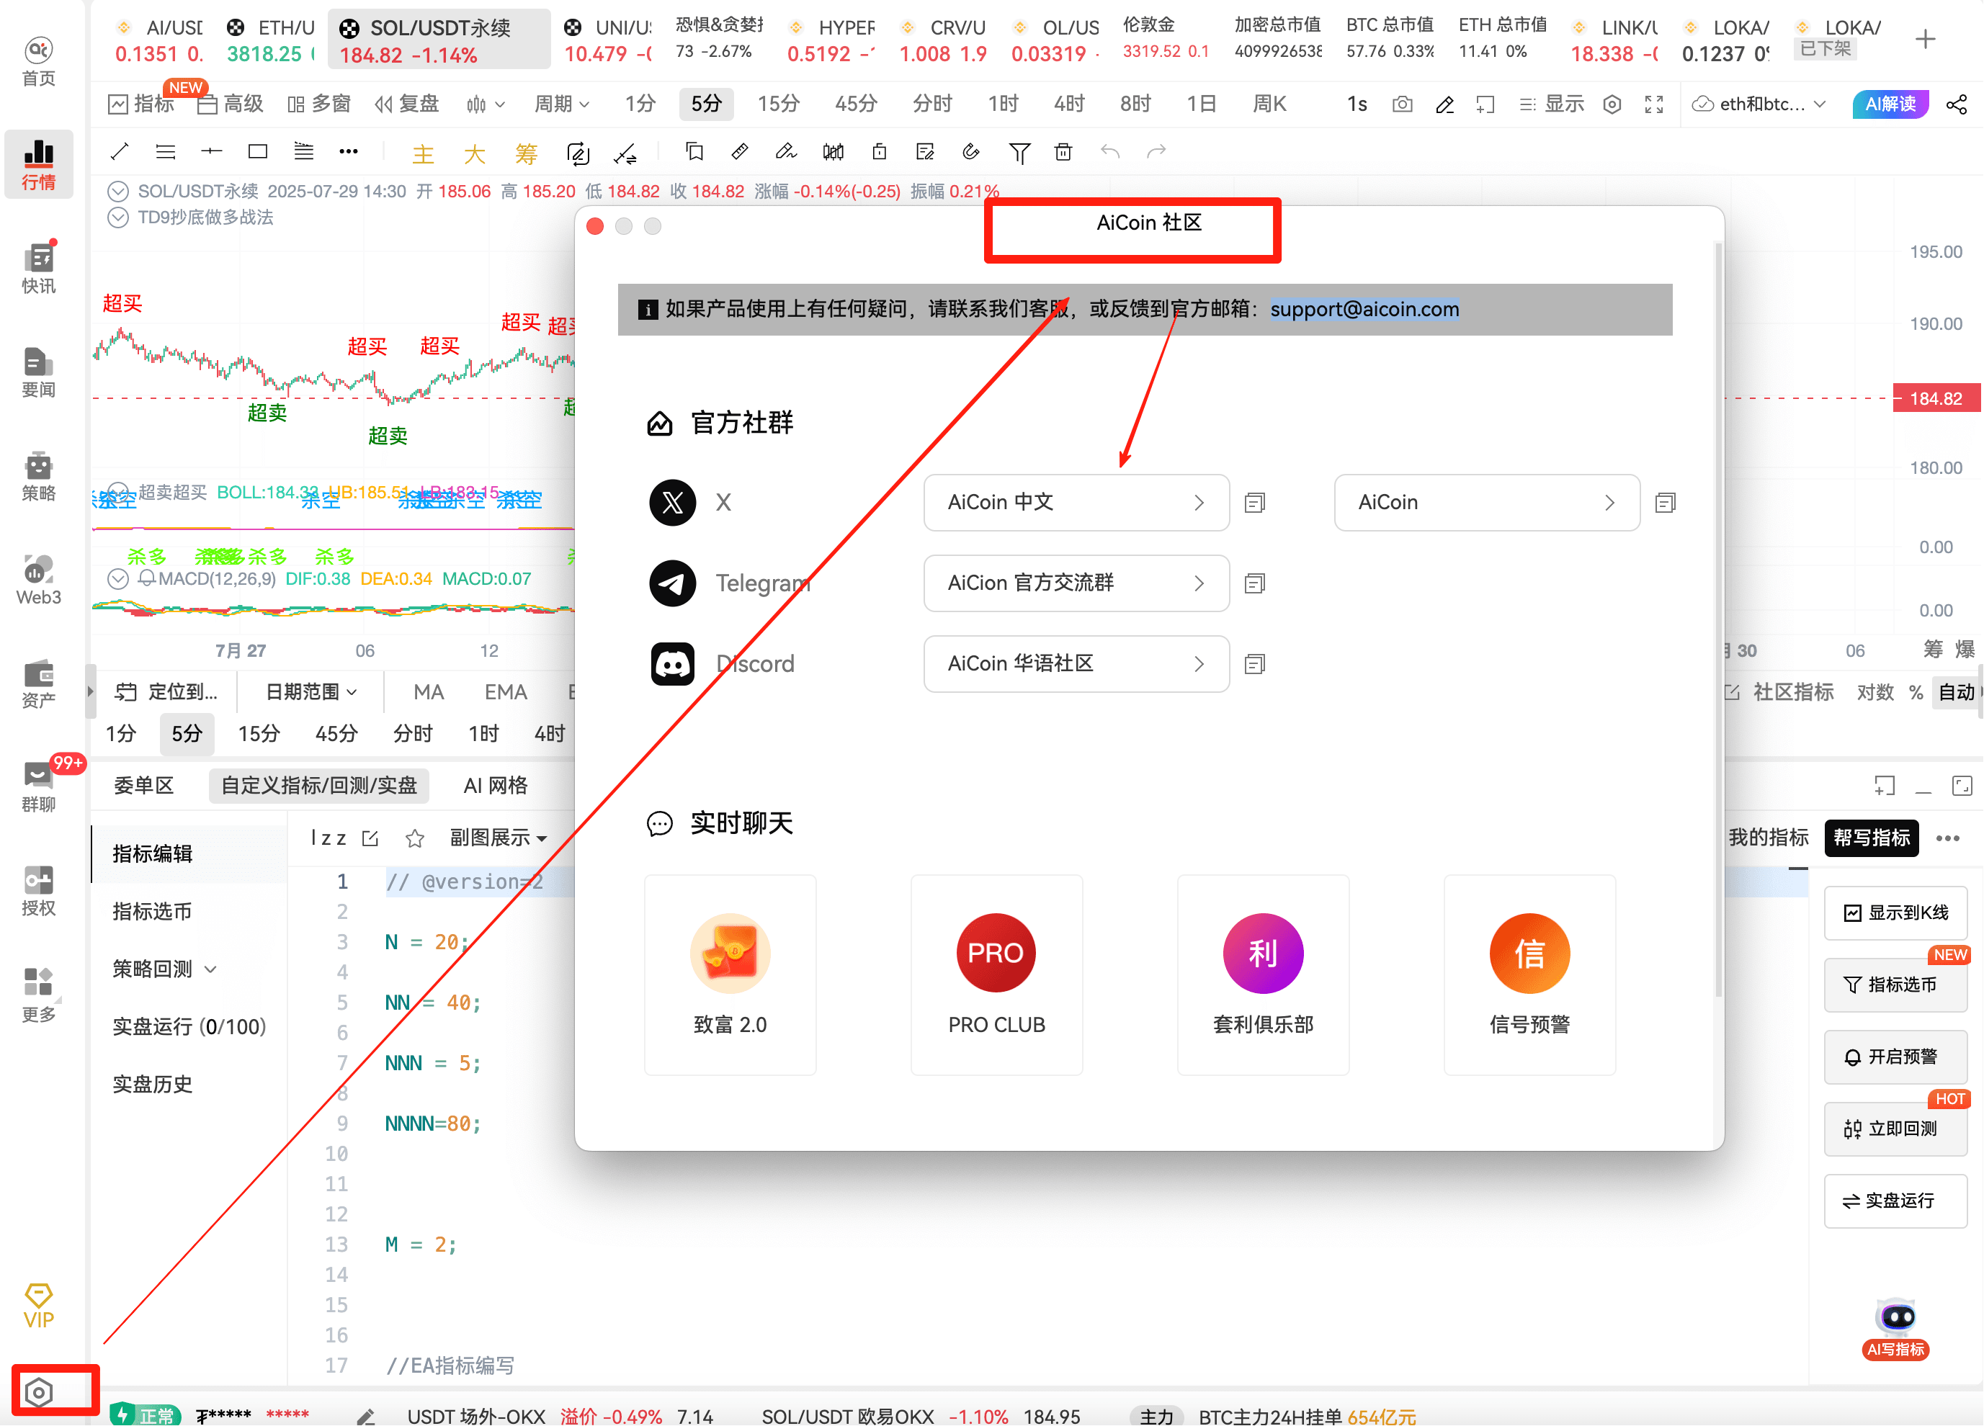Open the 更多 more apps icon
This screenshot has width=1984, height=1426.
tap(38, 994)
